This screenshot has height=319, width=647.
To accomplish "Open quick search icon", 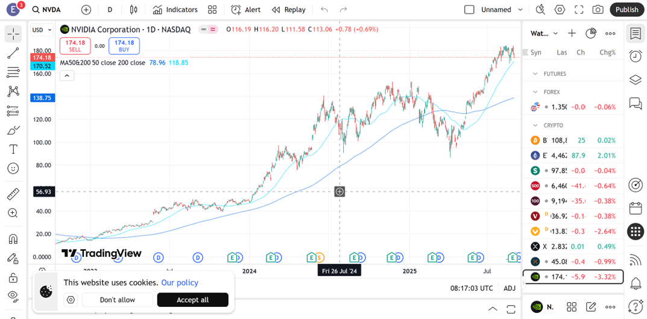I will pyautogui.click(x=540, y=10).
